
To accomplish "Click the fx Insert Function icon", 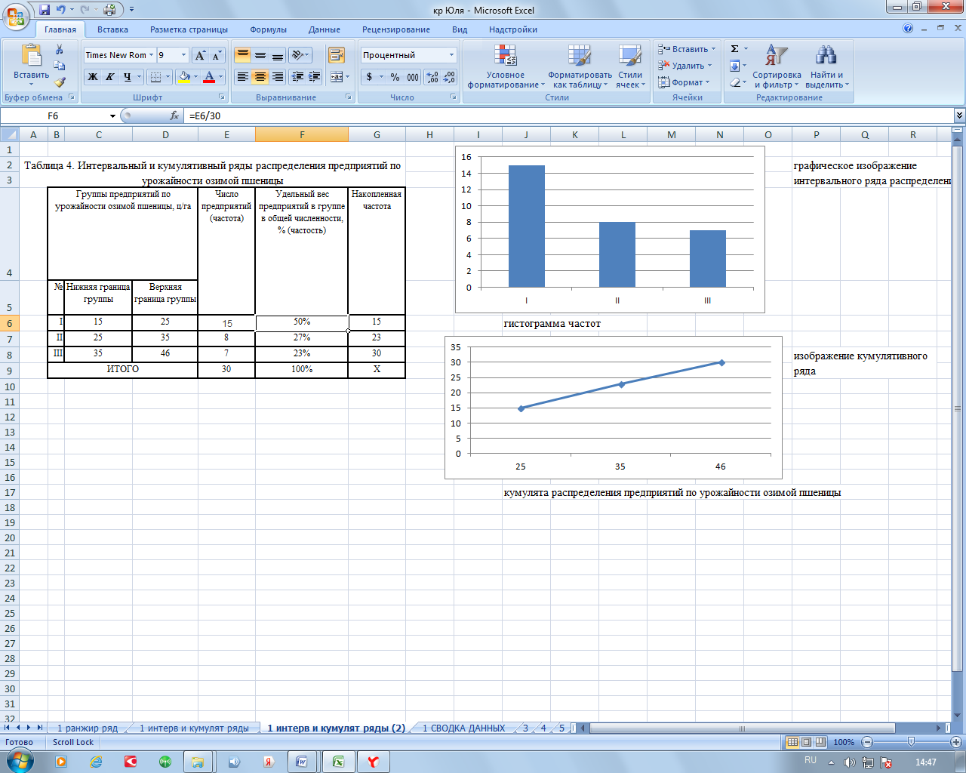I will pos(175,115).
